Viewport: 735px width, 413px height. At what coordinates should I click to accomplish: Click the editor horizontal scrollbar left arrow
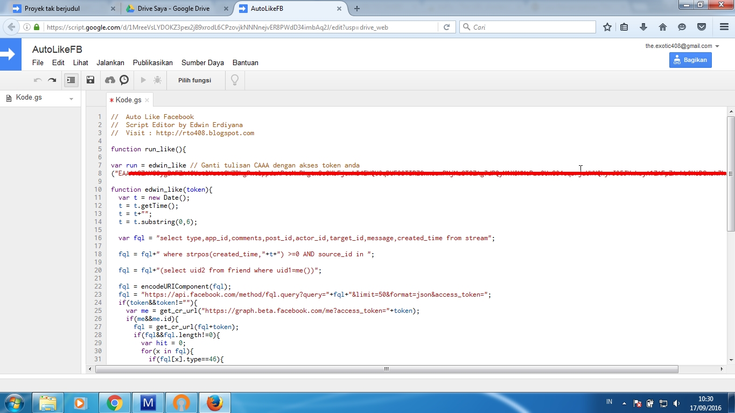(x=90, y=369)
